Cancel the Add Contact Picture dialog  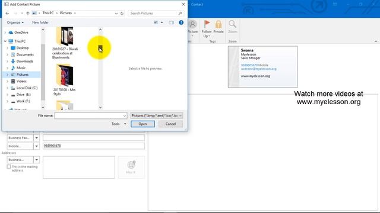click(170, 124)
